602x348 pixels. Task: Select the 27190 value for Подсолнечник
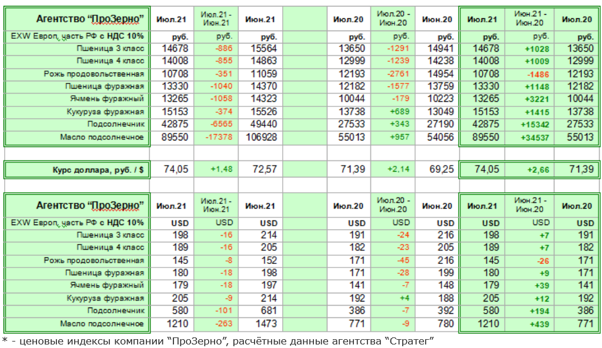point(440,124)
